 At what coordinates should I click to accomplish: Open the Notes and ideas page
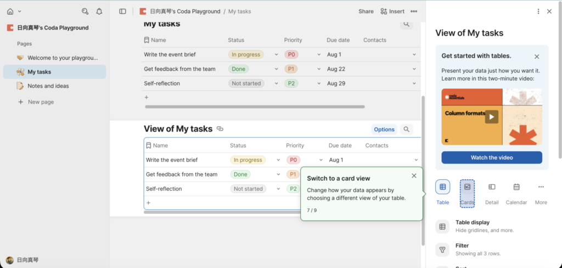tap(48, 86)
